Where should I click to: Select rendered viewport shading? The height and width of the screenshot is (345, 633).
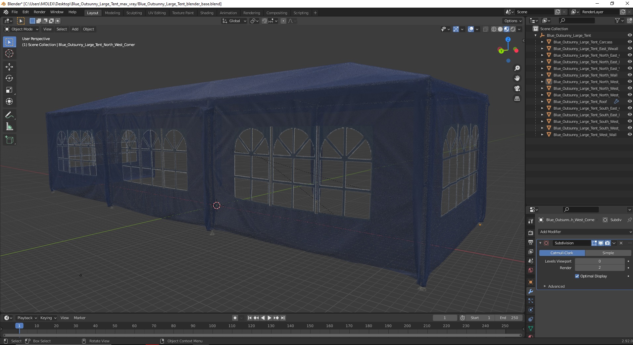[x=513, y=29]
